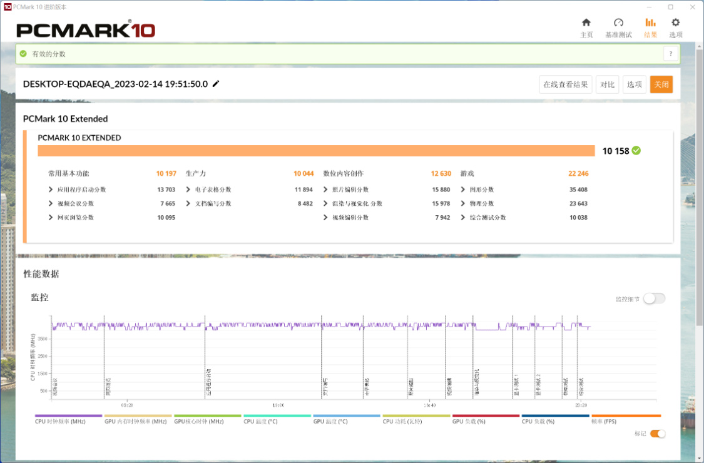Image resolution: width=704 pixels, height=463 pixels.
Task: Minimize the PCMark 10 window
Action: pyautogui.click(x=649, y=7)
